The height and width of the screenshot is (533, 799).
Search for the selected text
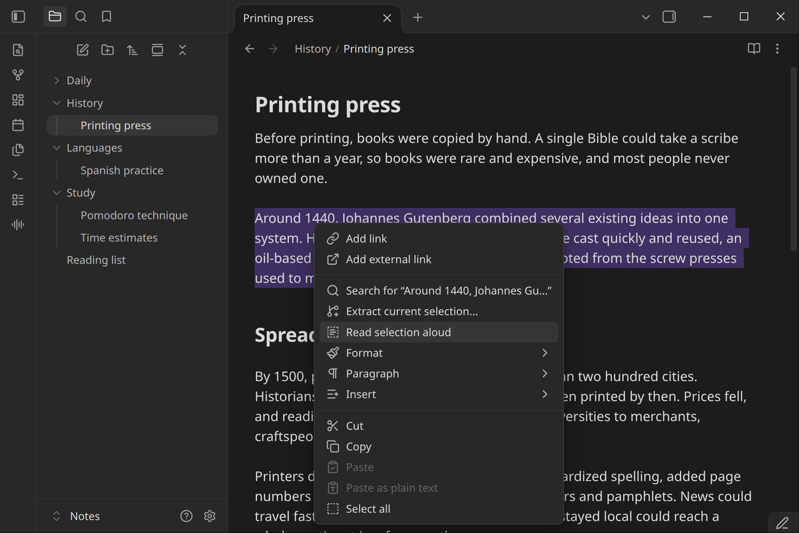point(439,290)
